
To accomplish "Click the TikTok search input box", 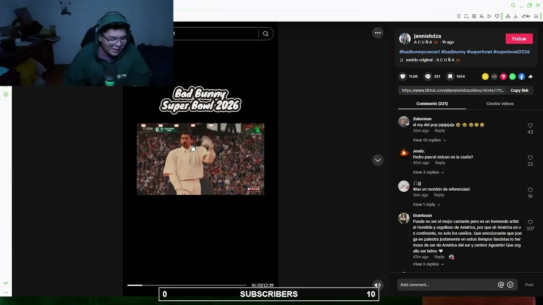I will [216, 33].
